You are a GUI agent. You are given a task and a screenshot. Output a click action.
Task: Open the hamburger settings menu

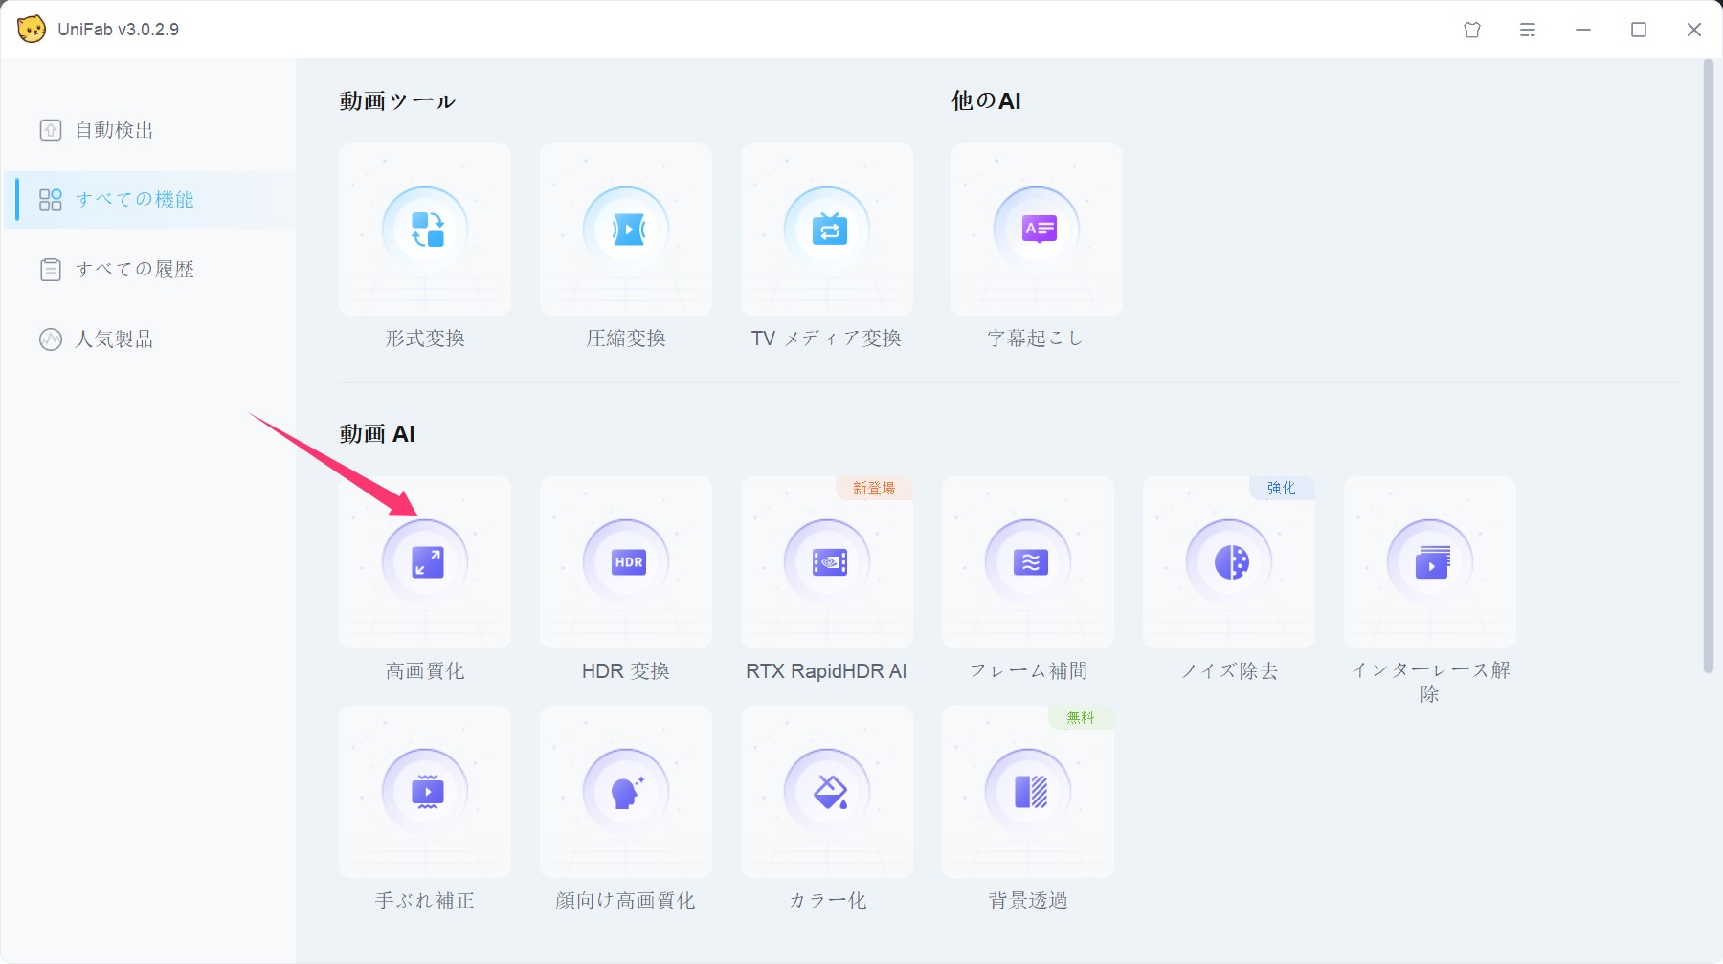click(1526, 30)
